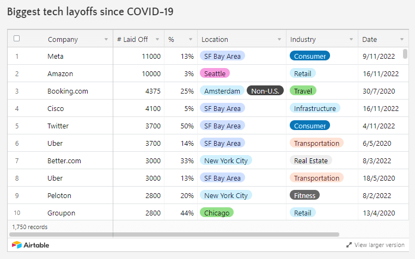Open the Location column dropdown arrow
This screenshot has width=415, height=259.
[x=279, y=39]
